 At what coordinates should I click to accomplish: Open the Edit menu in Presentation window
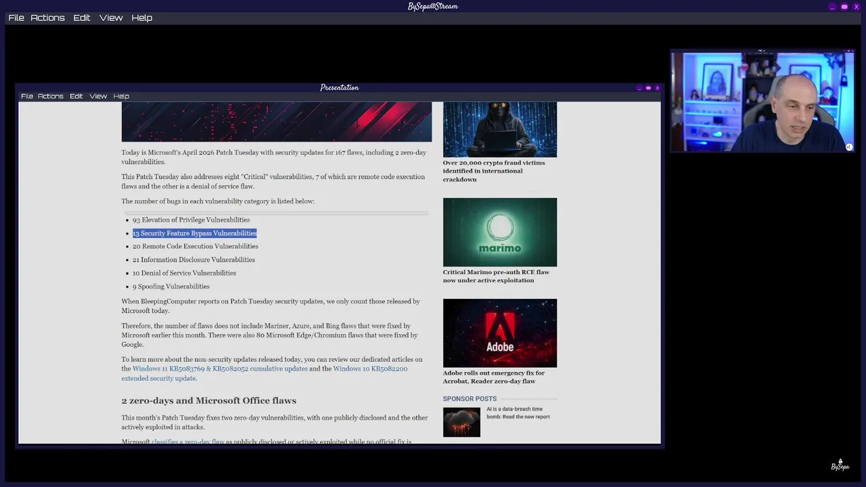pyautogui.click(x=76, y=96)
